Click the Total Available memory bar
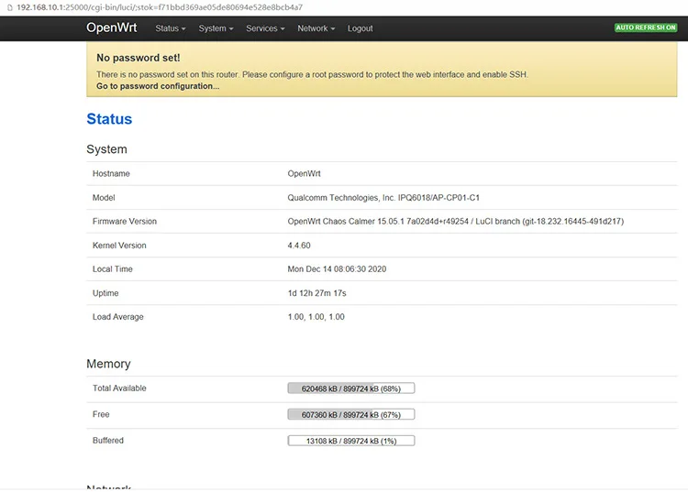Viewport: 688px width, 492px height. [x=350, y=388]
